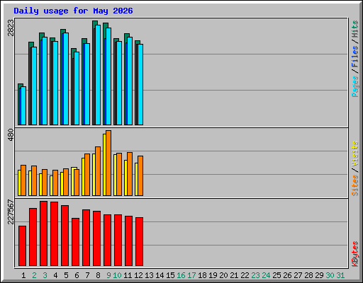Click day label 3 on the x-axis
The width and height of the screenshot is (363, 283).
coord(45,275)
